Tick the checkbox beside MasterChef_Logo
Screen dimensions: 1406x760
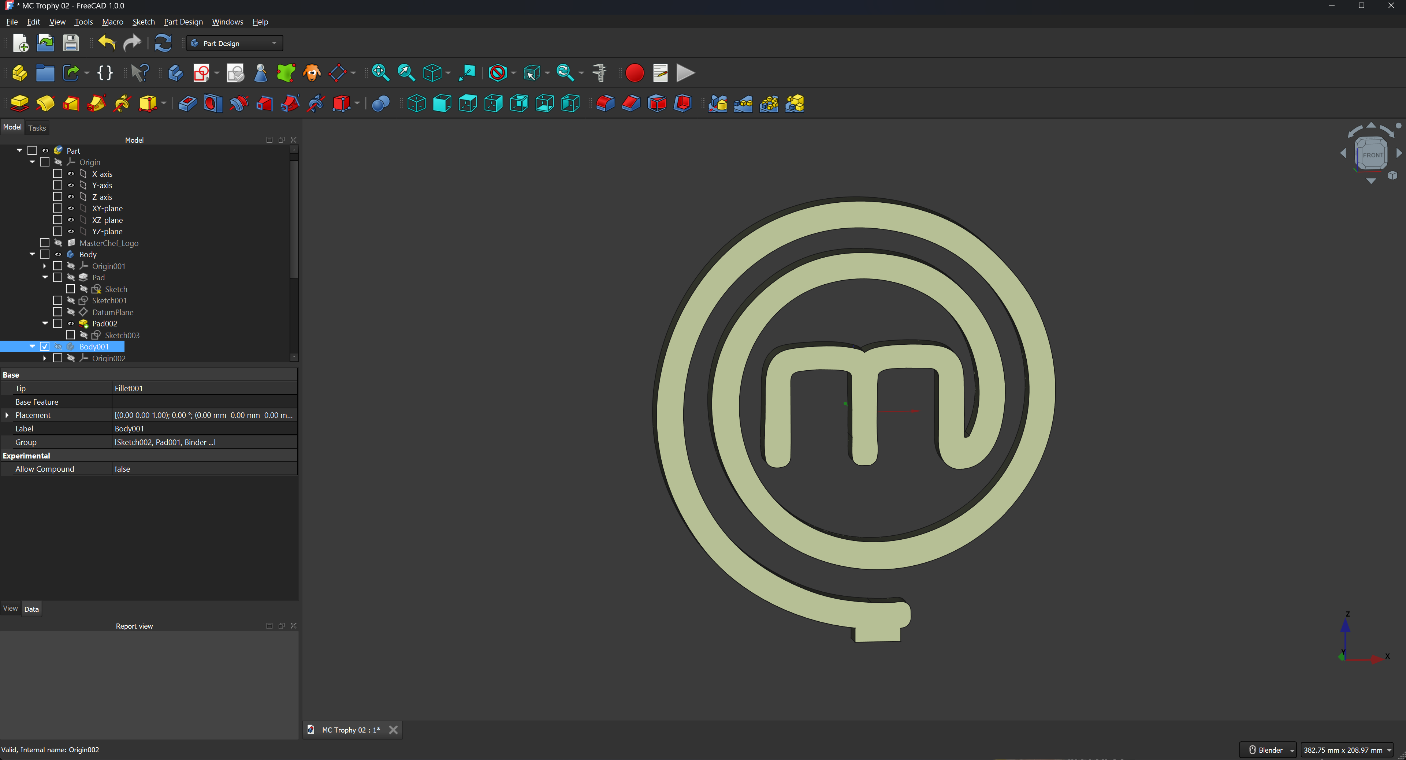tap(45, 243)
